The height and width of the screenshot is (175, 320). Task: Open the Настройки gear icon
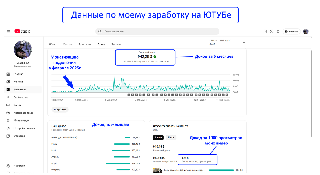pos(8,166)
